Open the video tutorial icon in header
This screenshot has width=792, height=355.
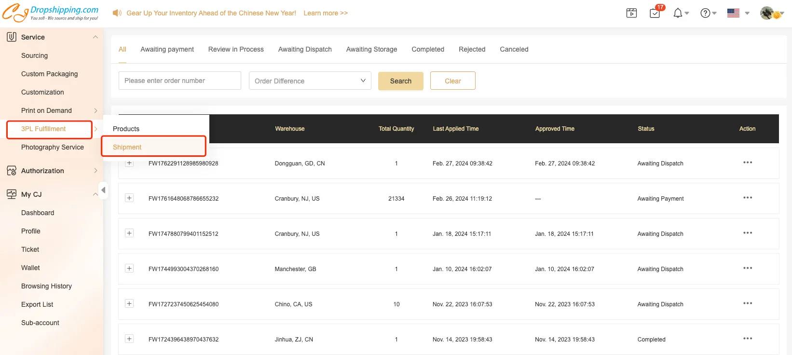click(631, 13)
